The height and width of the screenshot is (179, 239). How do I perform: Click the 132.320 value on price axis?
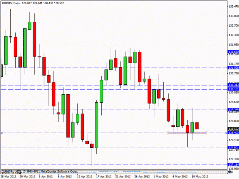[x=234, y=35]
